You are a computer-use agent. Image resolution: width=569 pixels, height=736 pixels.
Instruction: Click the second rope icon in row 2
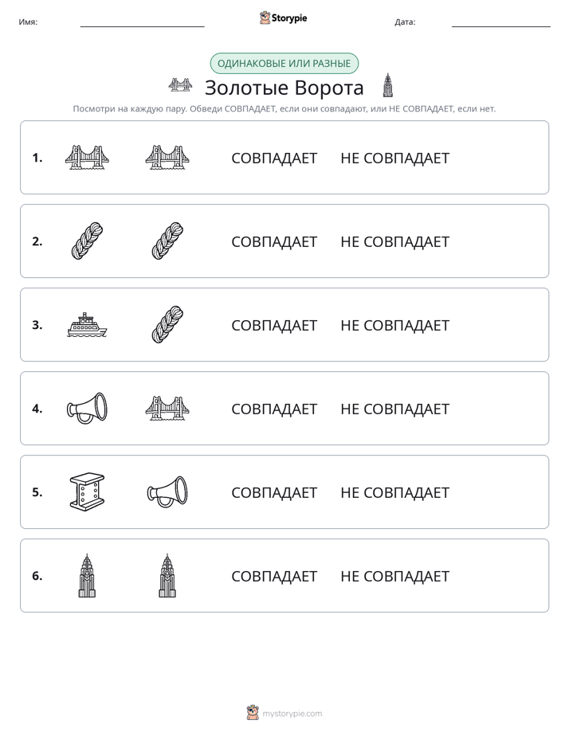167,241
